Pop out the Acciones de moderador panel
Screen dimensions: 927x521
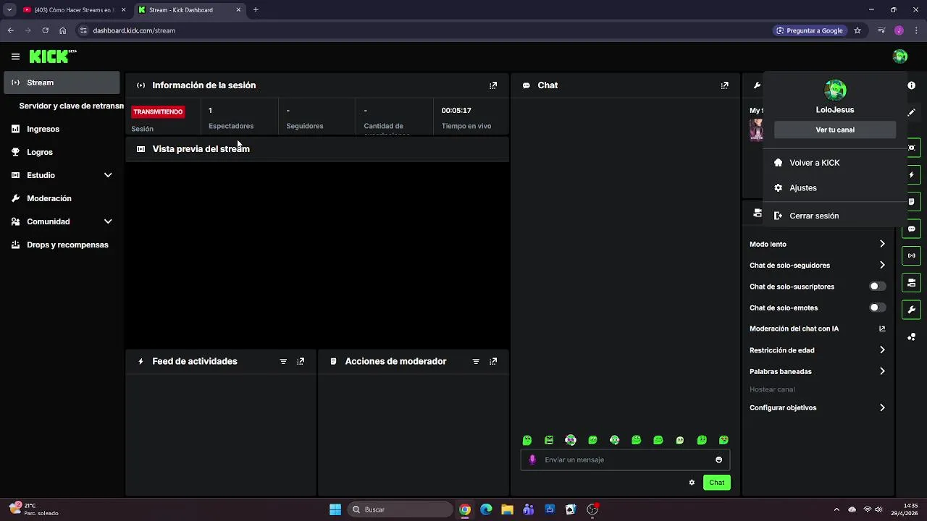tap(493, 361)
